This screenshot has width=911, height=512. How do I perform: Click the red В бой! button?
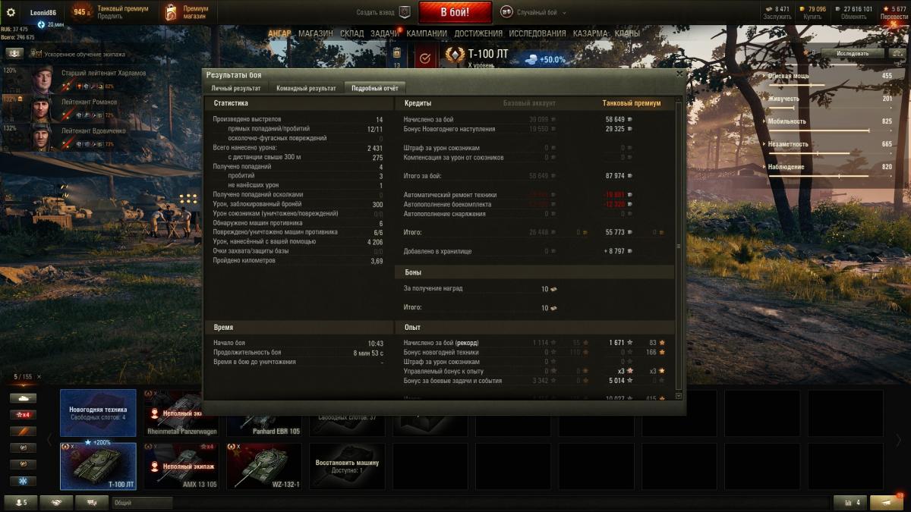[x=455, y=12]
